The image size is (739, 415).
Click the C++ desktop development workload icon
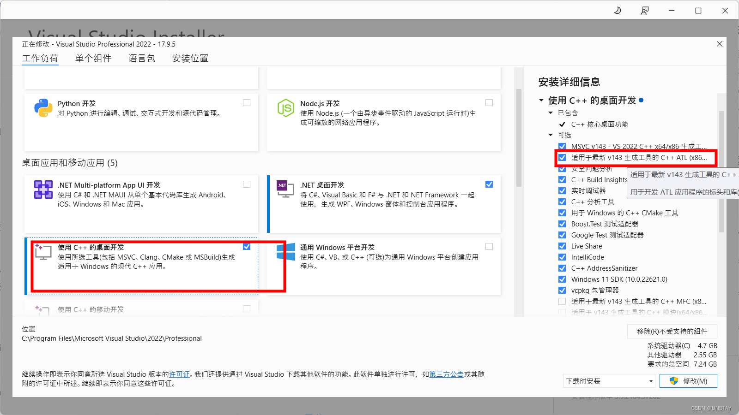(x=43, y=252)
